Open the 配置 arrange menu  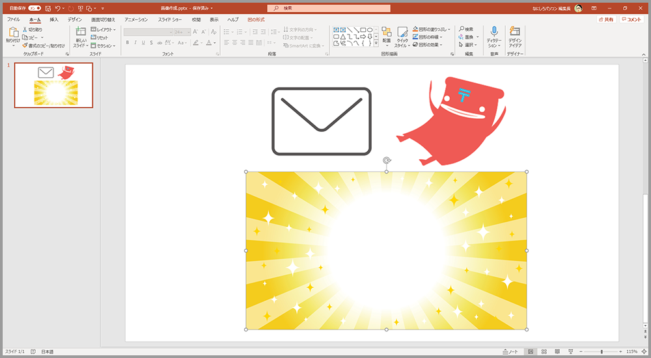[x=387, y=36]
